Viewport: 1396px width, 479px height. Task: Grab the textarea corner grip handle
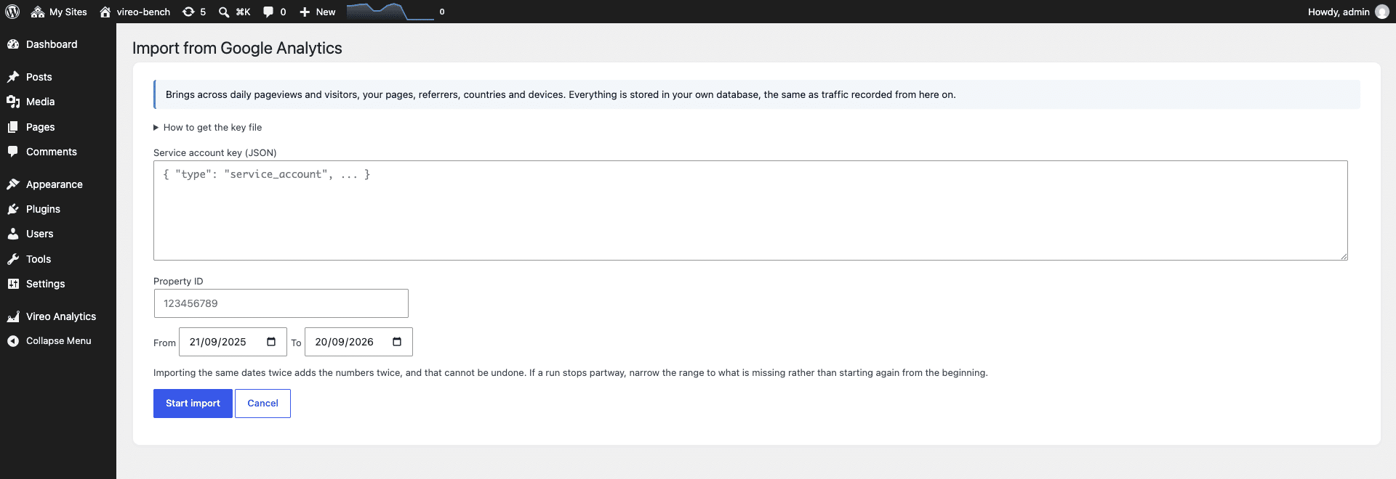click(1344, 256)
